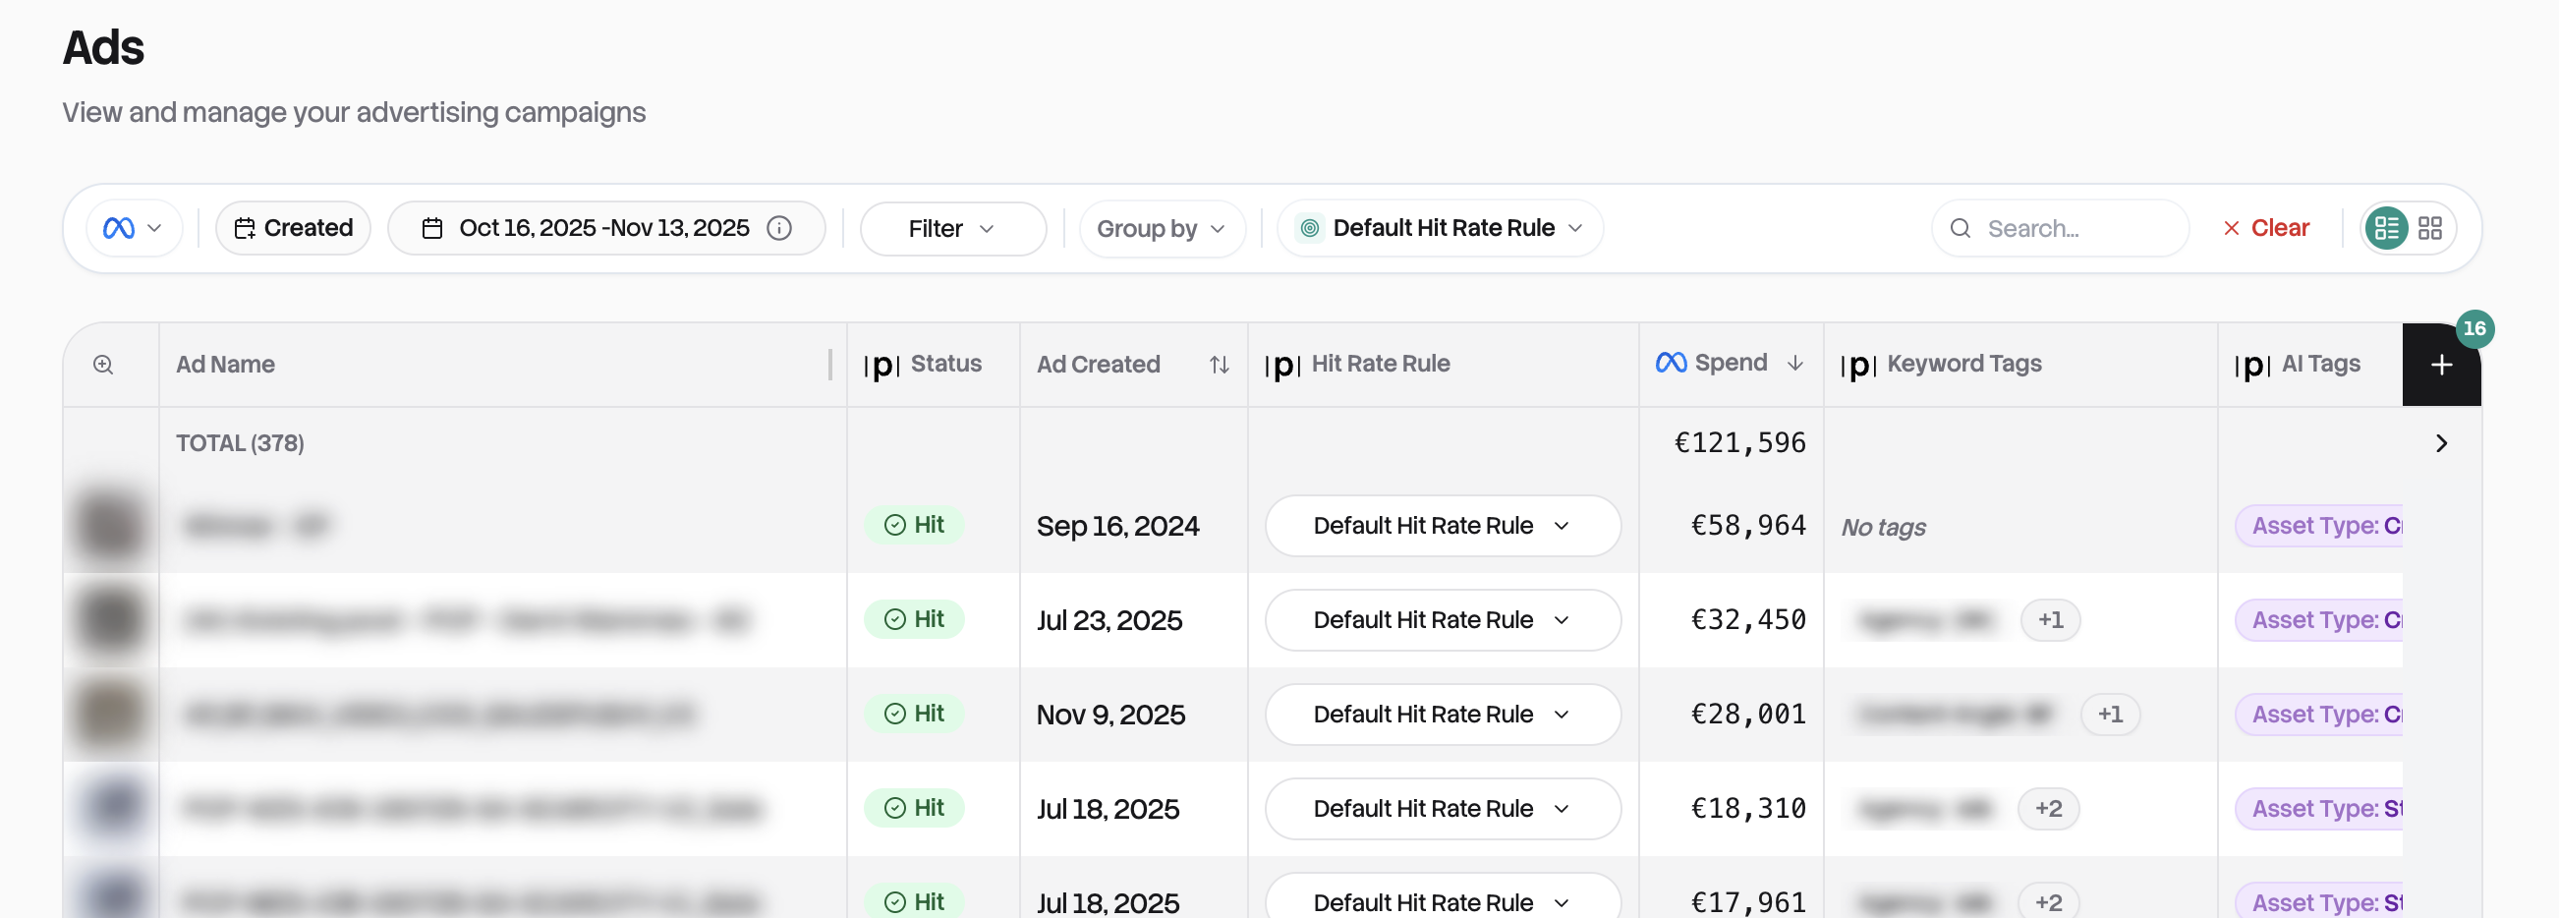Click the +1 keyword tag badge in €32,450 row

[x=2049, y=620]
